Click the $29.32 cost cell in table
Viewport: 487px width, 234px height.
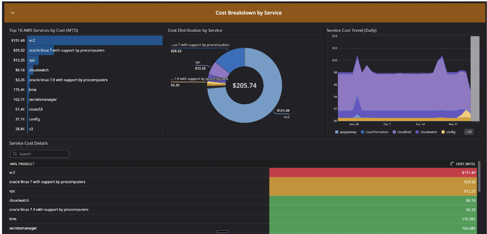373,182
